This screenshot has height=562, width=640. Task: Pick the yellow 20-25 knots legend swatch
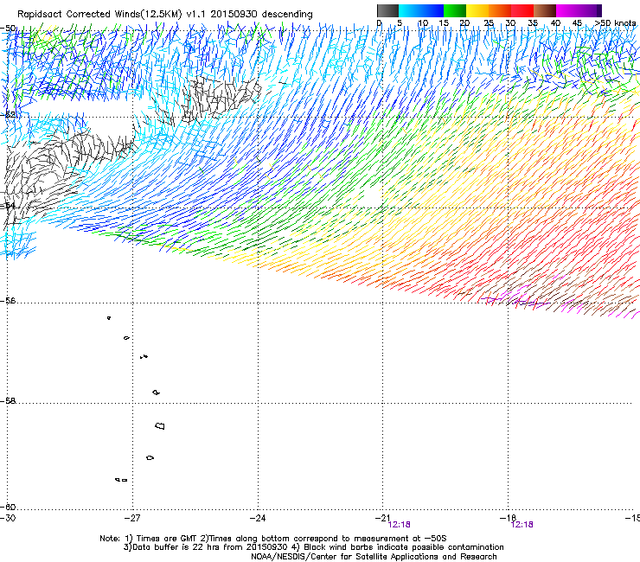pyautogui.click(x=477, y=10)
